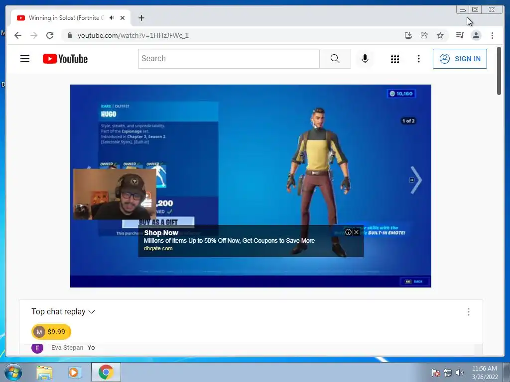This screenshot has height=382, width=510.
Task: Open the system volume tray icon
Action: click(460, 373)
